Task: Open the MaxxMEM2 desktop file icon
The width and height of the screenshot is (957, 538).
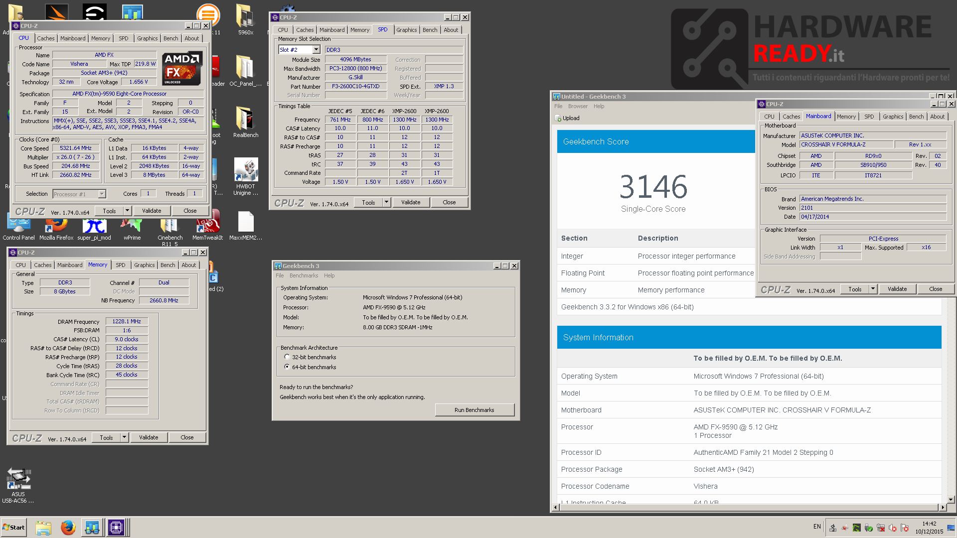Action: (245, 227)
